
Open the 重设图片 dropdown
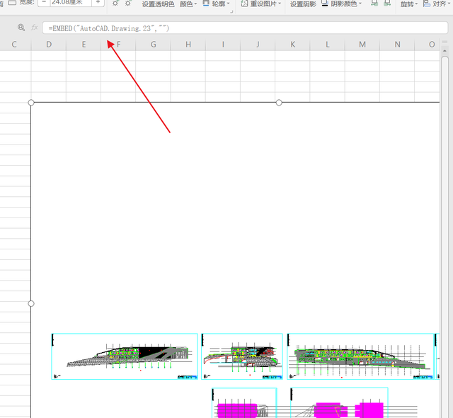coord(261,4)
